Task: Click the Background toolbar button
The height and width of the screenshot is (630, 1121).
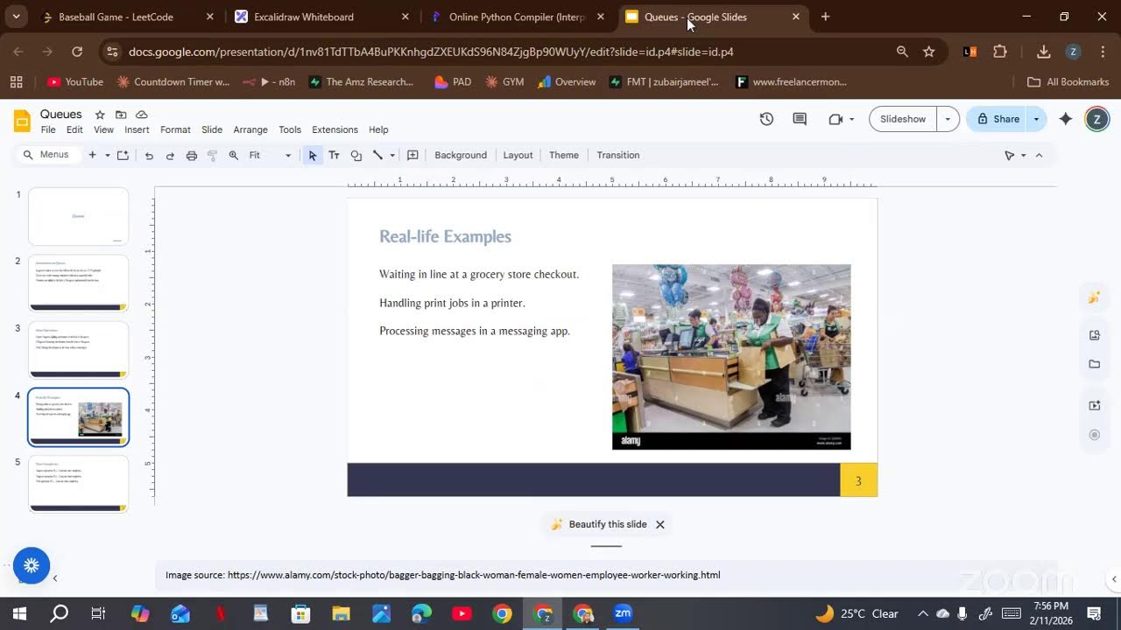Action: tap(461, 156)
